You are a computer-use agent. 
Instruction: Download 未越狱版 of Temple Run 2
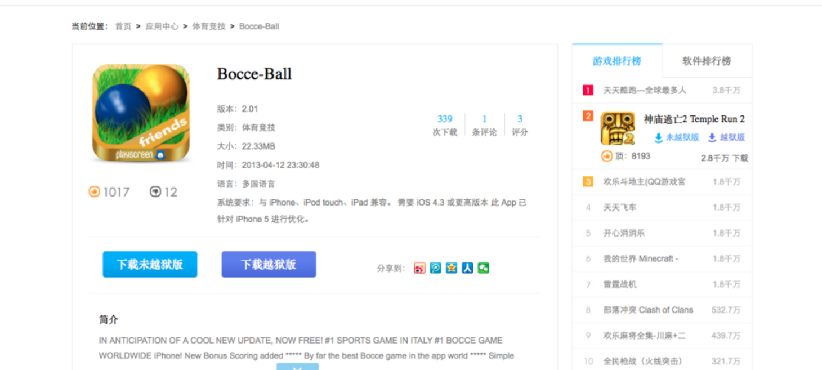click(682, 137)
